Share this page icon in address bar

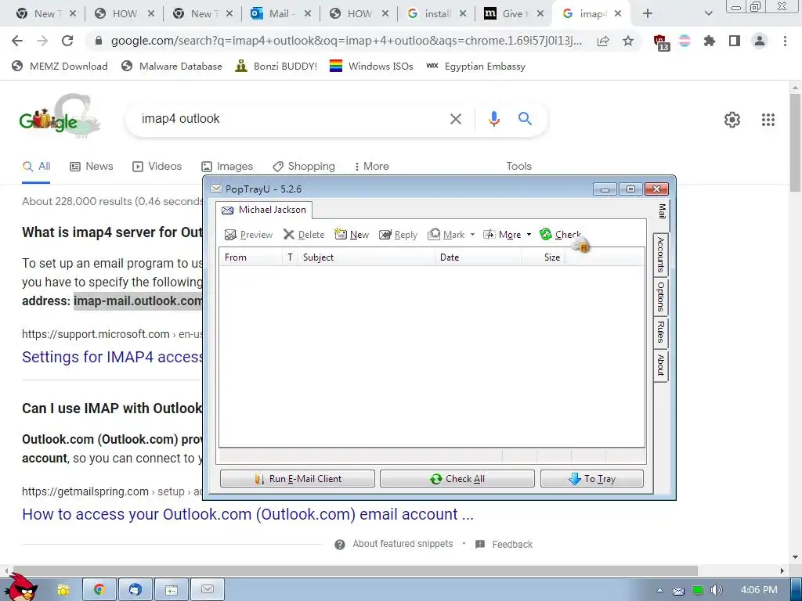(x=603, y=41)
